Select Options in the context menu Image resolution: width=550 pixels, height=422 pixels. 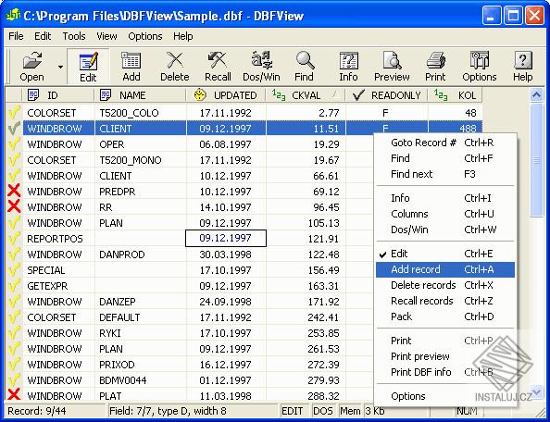pos(445,396)
